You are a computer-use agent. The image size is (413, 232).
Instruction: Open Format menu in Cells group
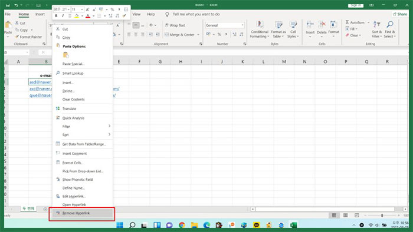pos(333,29)
